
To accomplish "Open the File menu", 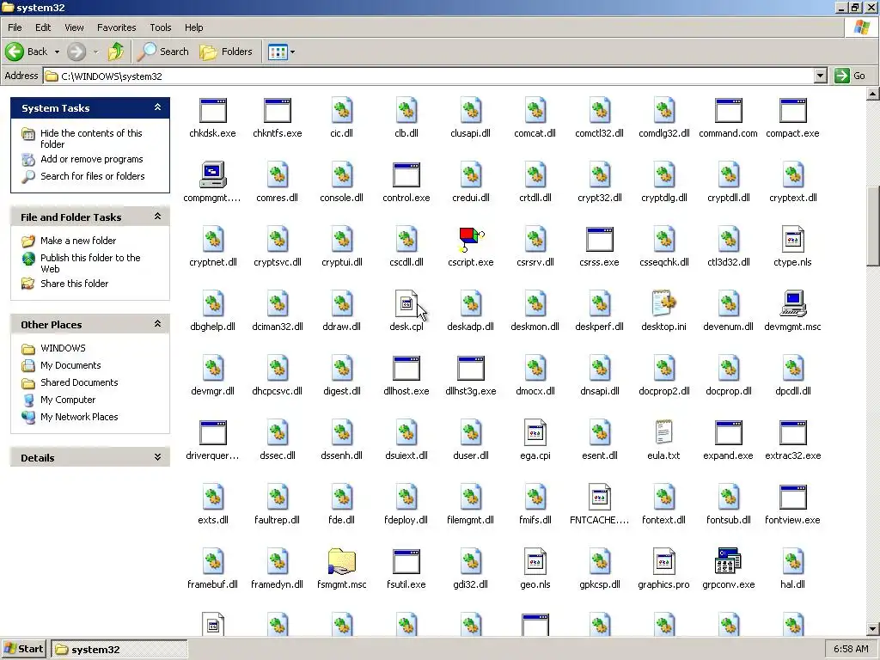I will click(x=15, y=27).
